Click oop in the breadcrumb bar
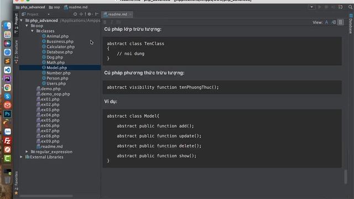354x199 pixels. click(x=54, y=7)
